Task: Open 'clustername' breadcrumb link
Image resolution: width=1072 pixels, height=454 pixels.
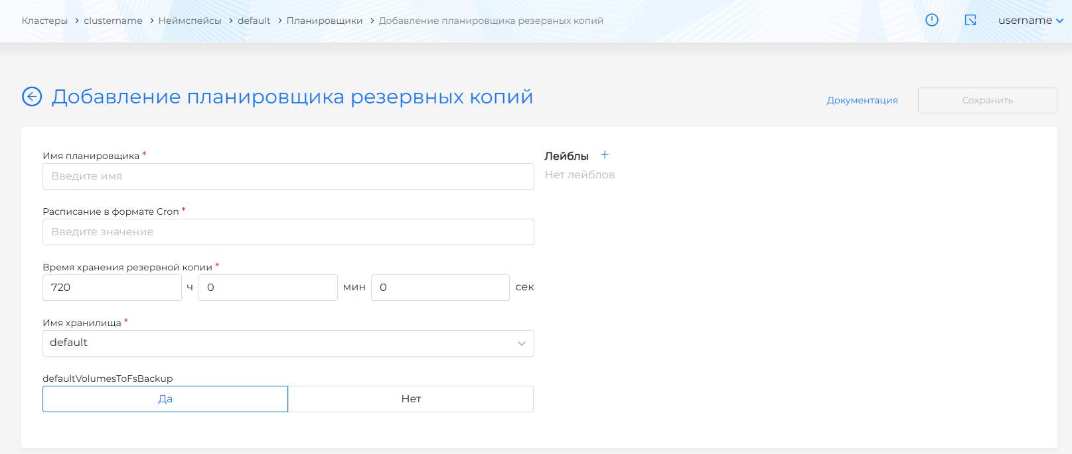Action: click(113, 21)
